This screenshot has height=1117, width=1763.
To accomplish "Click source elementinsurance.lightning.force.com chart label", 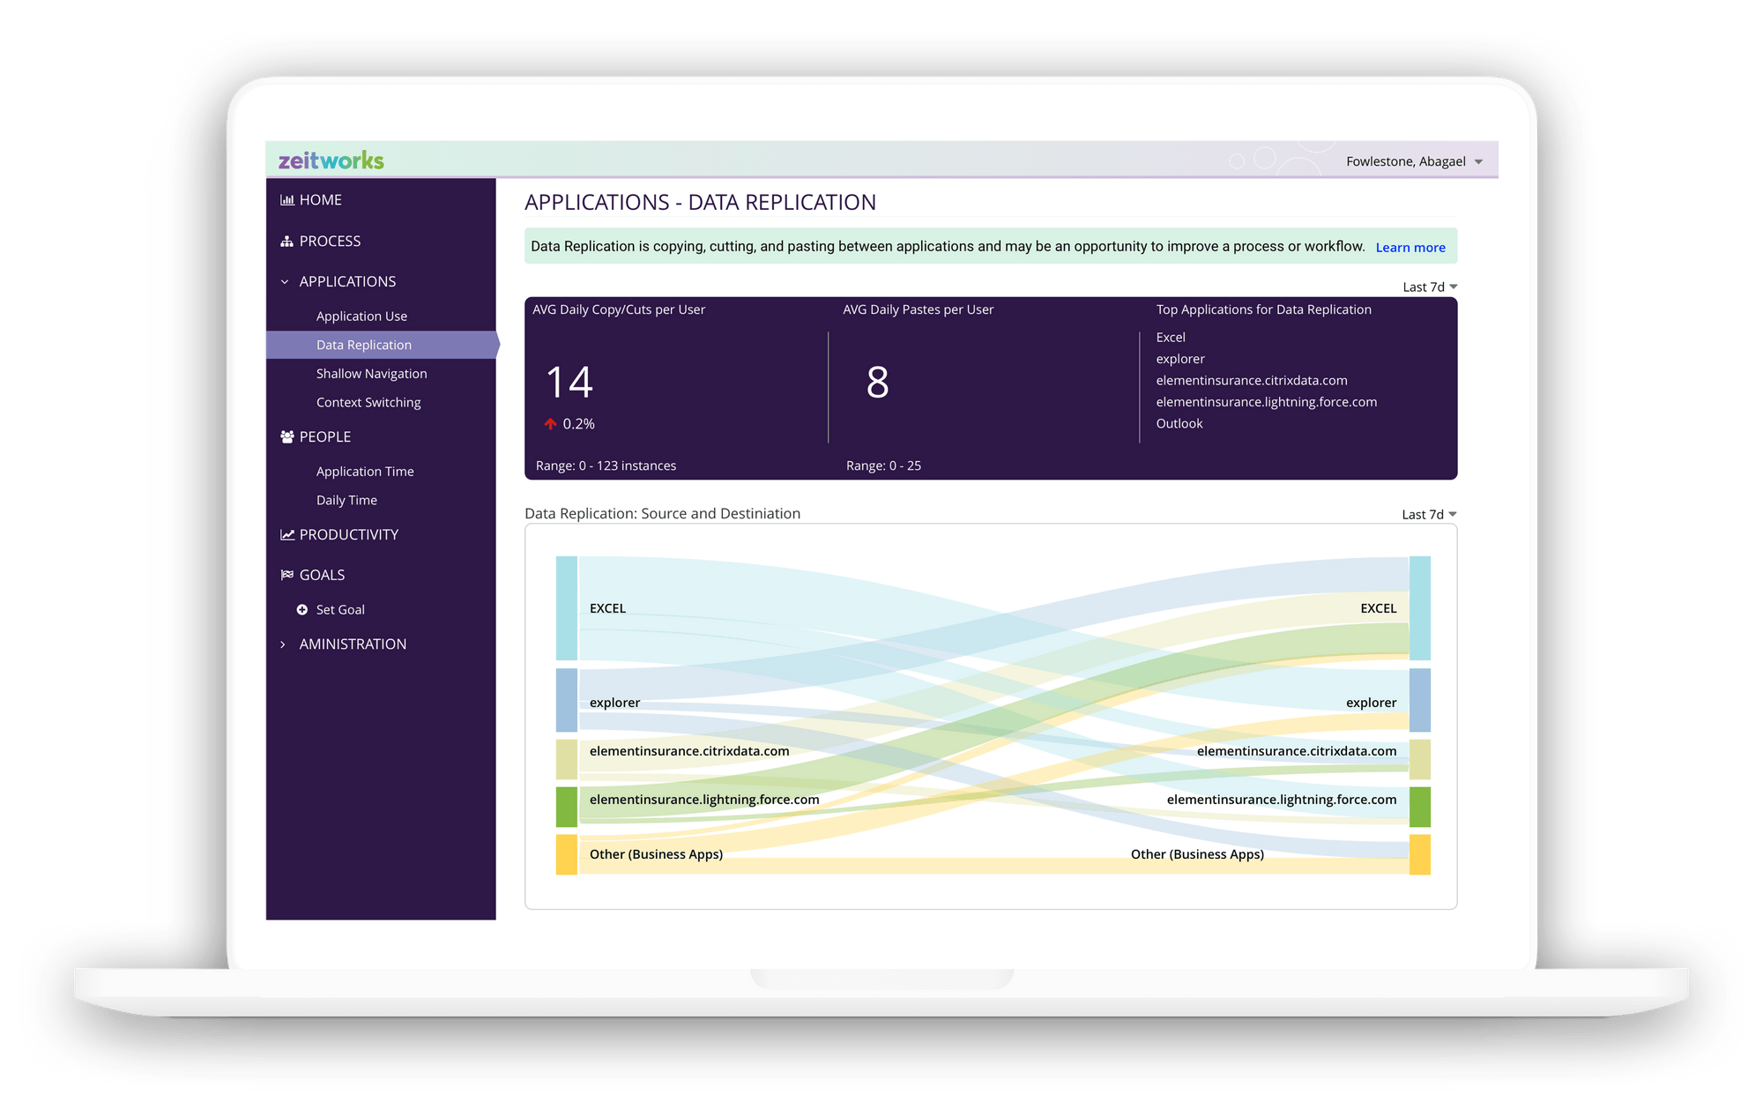I will tap(704, 800).
